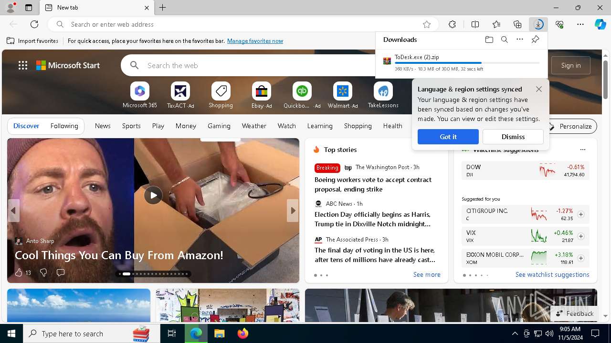Click Sign in button
Screen dimensions: 611x343
point(571,65)
